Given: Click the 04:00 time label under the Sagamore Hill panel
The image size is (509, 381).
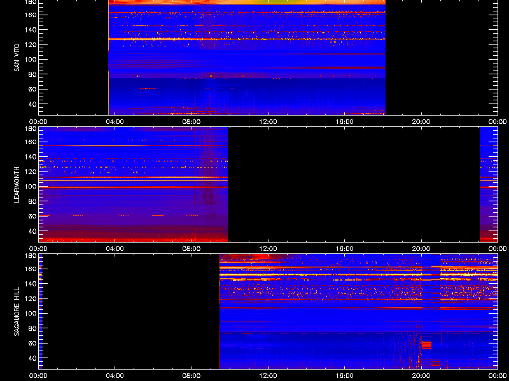Looking at the screenshot, I should click(x=115, y=376).
